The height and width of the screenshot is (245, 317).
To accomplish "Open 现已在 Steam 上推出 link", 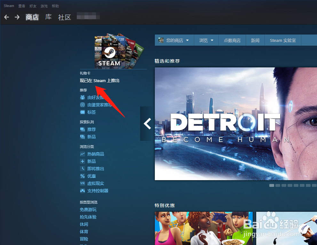I will (99, 80).
